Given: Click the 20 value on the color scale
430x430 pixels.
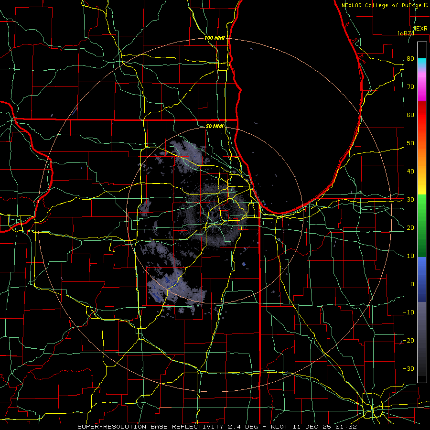Looking at the screenshot, I should (x=410, y=227).
